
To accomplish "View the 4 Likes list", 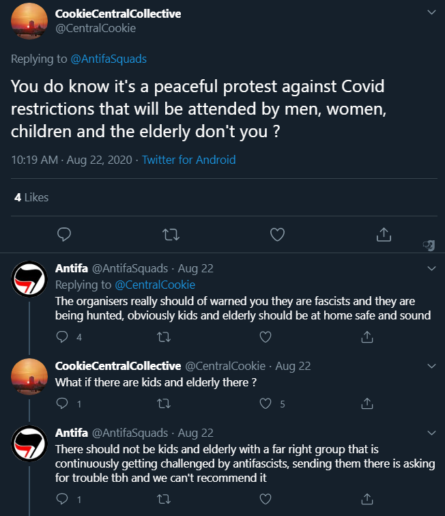I will tap(31, 197).
